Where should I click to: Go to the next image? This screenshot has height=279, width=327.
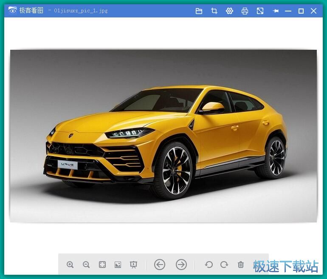tap(181, 265)
